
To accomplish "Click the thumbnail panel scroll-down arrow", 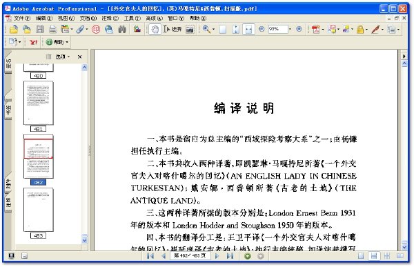I will click(84, 240).
